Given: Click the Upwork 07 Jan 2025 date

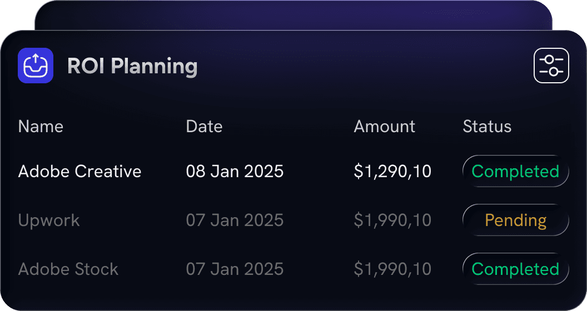Looking at the screenshot, I should click(235, 220).
